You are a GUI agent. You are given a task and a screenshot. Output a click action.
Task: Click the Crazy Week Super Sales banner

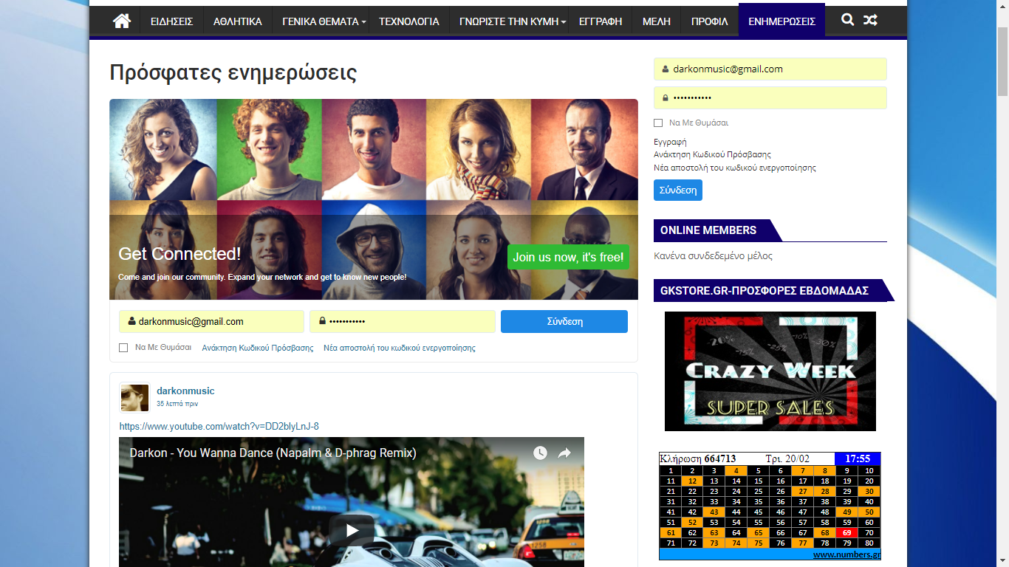click(770, 371)
